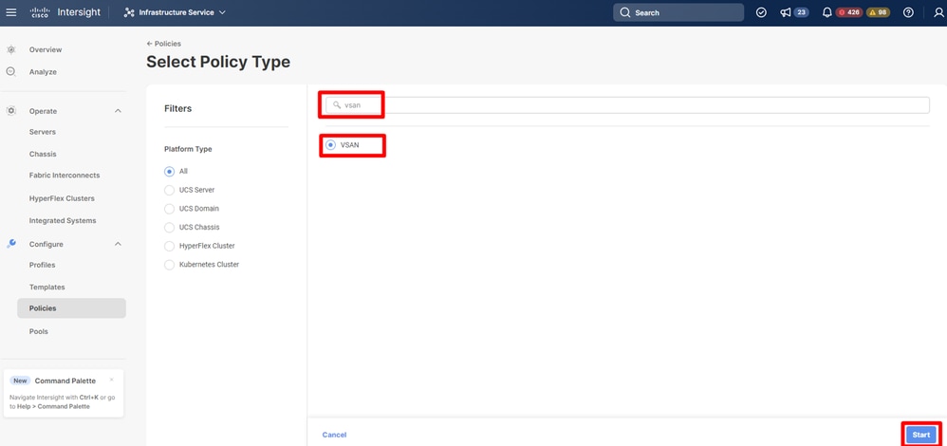Open the hamburger navigation menu
Screen dimensions: 947x446
pos(10,12)
